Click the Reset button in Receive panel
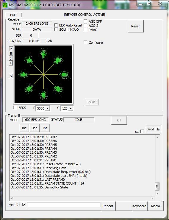 pyautogui.click(x=135, y=26)
